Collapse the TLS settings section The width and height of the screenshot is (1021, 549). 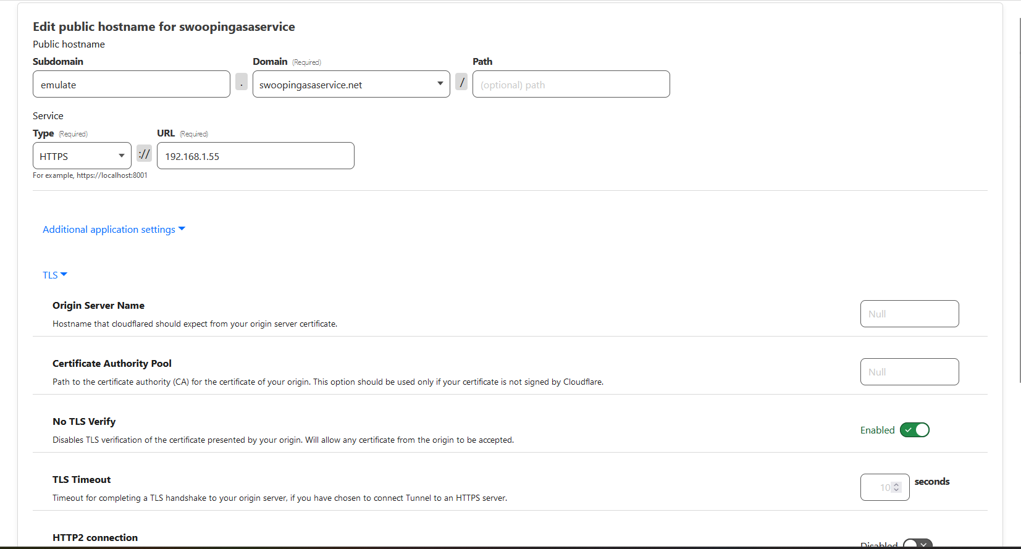55,275
